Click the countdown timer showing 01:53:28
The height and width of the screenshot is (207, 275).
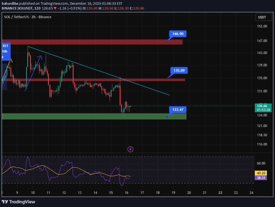click(x=263, y=110)
